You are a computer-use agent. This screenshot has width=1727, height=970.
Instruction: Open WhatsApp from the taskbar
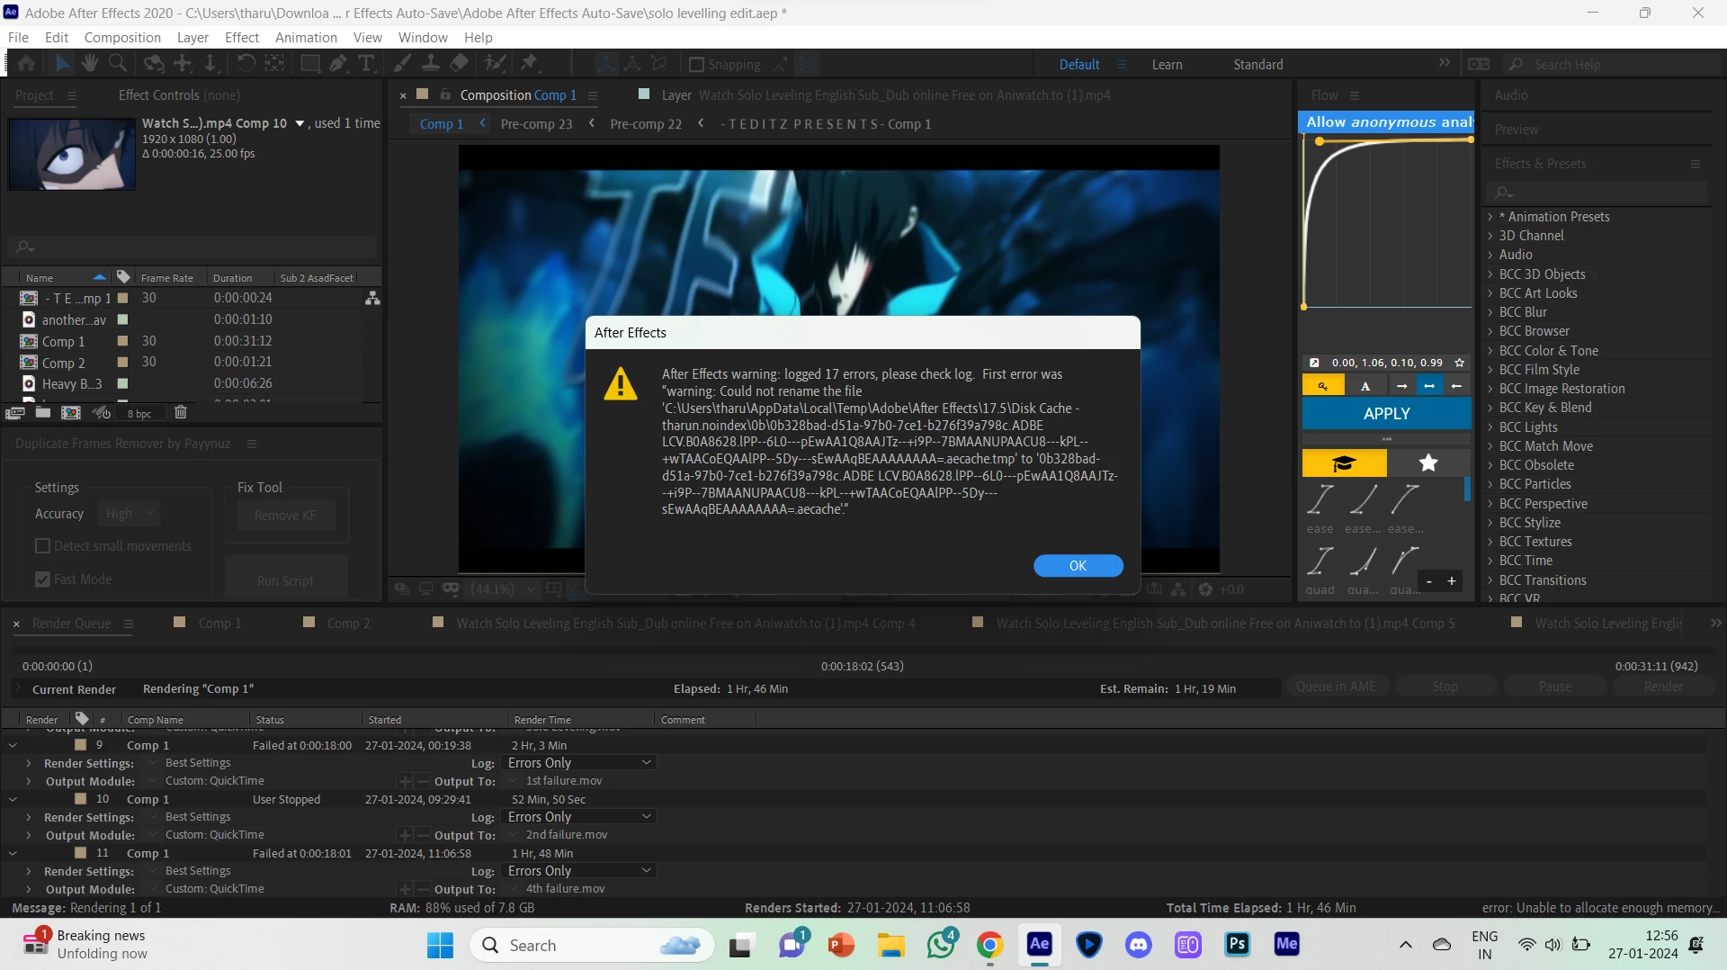(941, 945)
